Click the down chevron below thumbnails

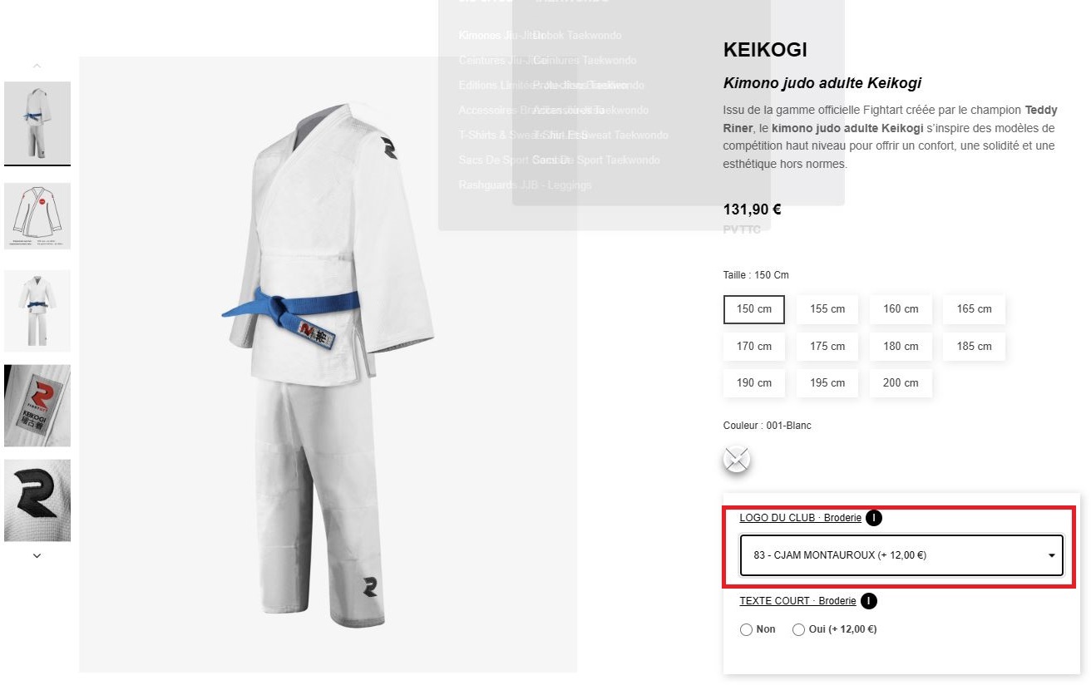(37, 555)
